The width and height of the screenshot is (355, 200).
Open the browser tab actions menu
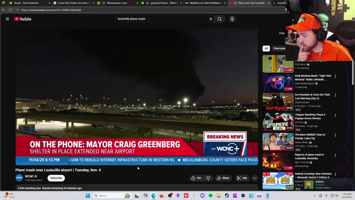pyautogui.click(x=4, y=3)
